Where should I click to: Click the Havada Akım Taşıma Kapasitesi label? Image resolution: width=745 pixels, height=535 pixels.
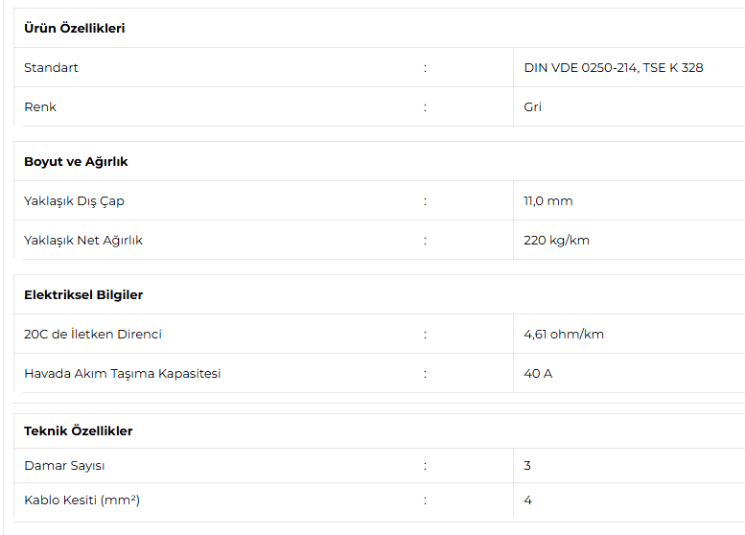click(x=122, y=374)
